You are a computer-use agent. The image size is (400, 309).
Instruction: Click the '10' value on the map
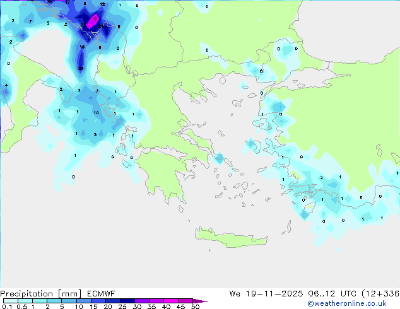coord(96,112)
